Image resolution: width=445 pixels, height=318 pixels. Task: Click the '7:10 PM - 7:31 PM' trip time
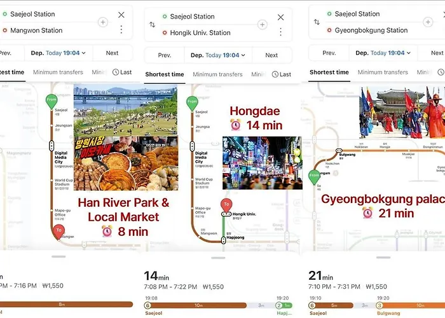pyautogui.click(x=334, y=286)
